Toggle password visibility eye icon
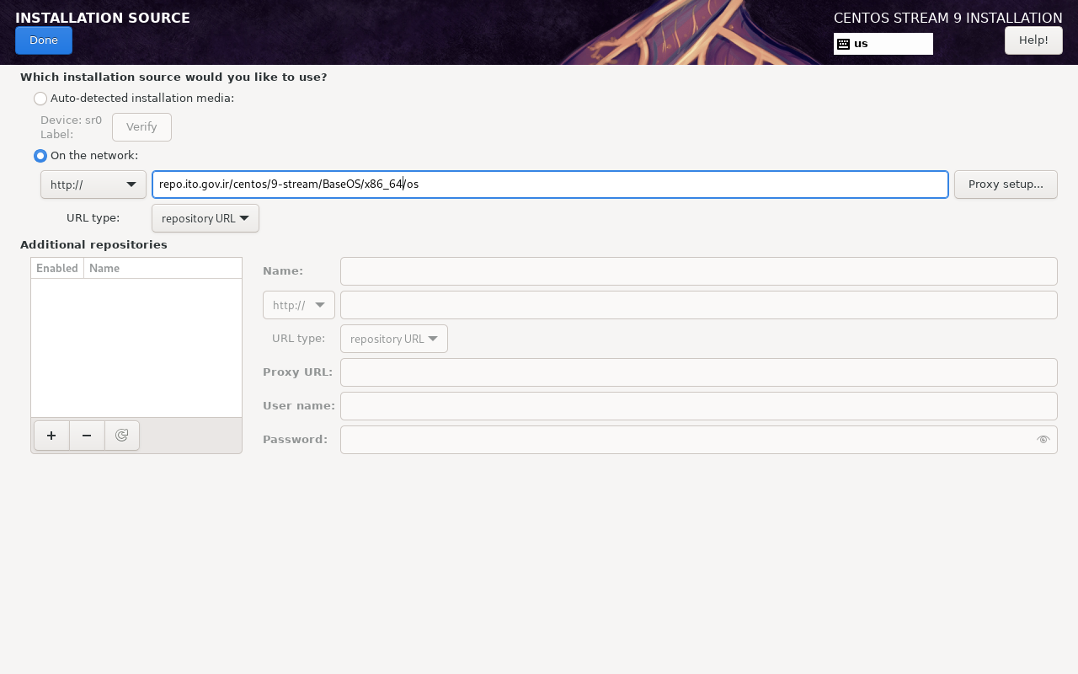Image resolution: width=1078 pixels, height=674 pixels. (1043, 440)
